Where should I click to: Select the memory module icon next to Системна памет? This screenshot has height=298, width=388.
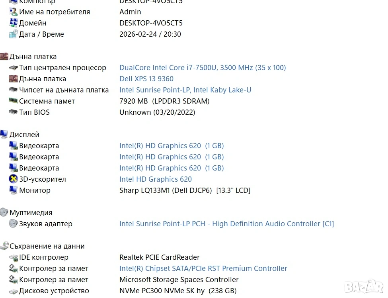click(13, 101)
